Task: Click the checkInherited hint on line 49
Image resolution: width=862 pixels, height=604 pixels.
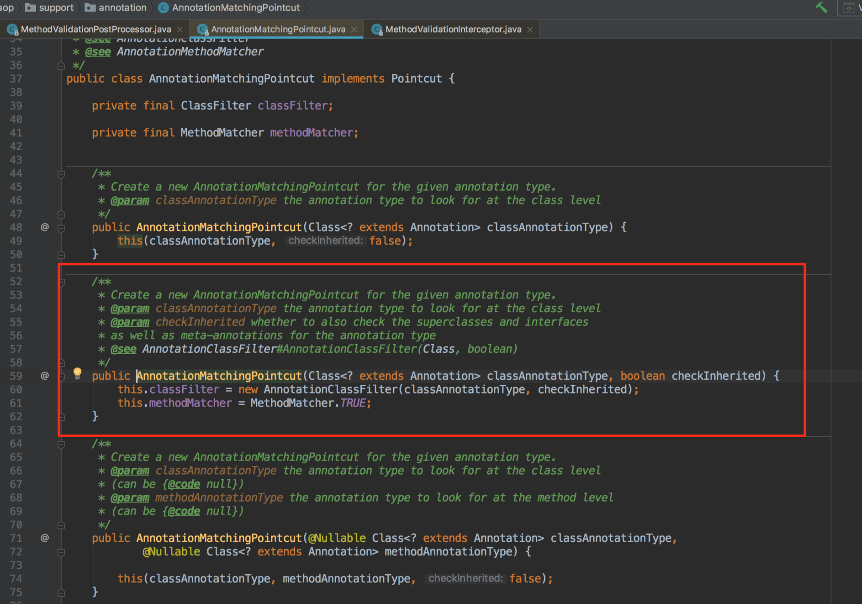Action: coord(326,240)
